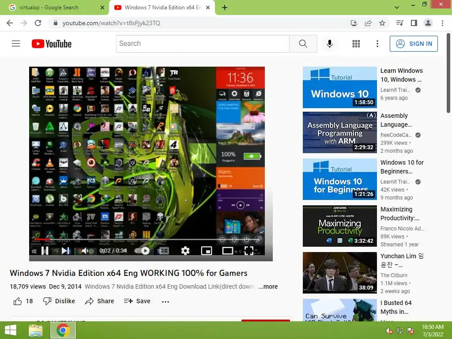This screenshot has height=339, width=452.
Task: Click muted volume tray icon
Action: [389, 331]
